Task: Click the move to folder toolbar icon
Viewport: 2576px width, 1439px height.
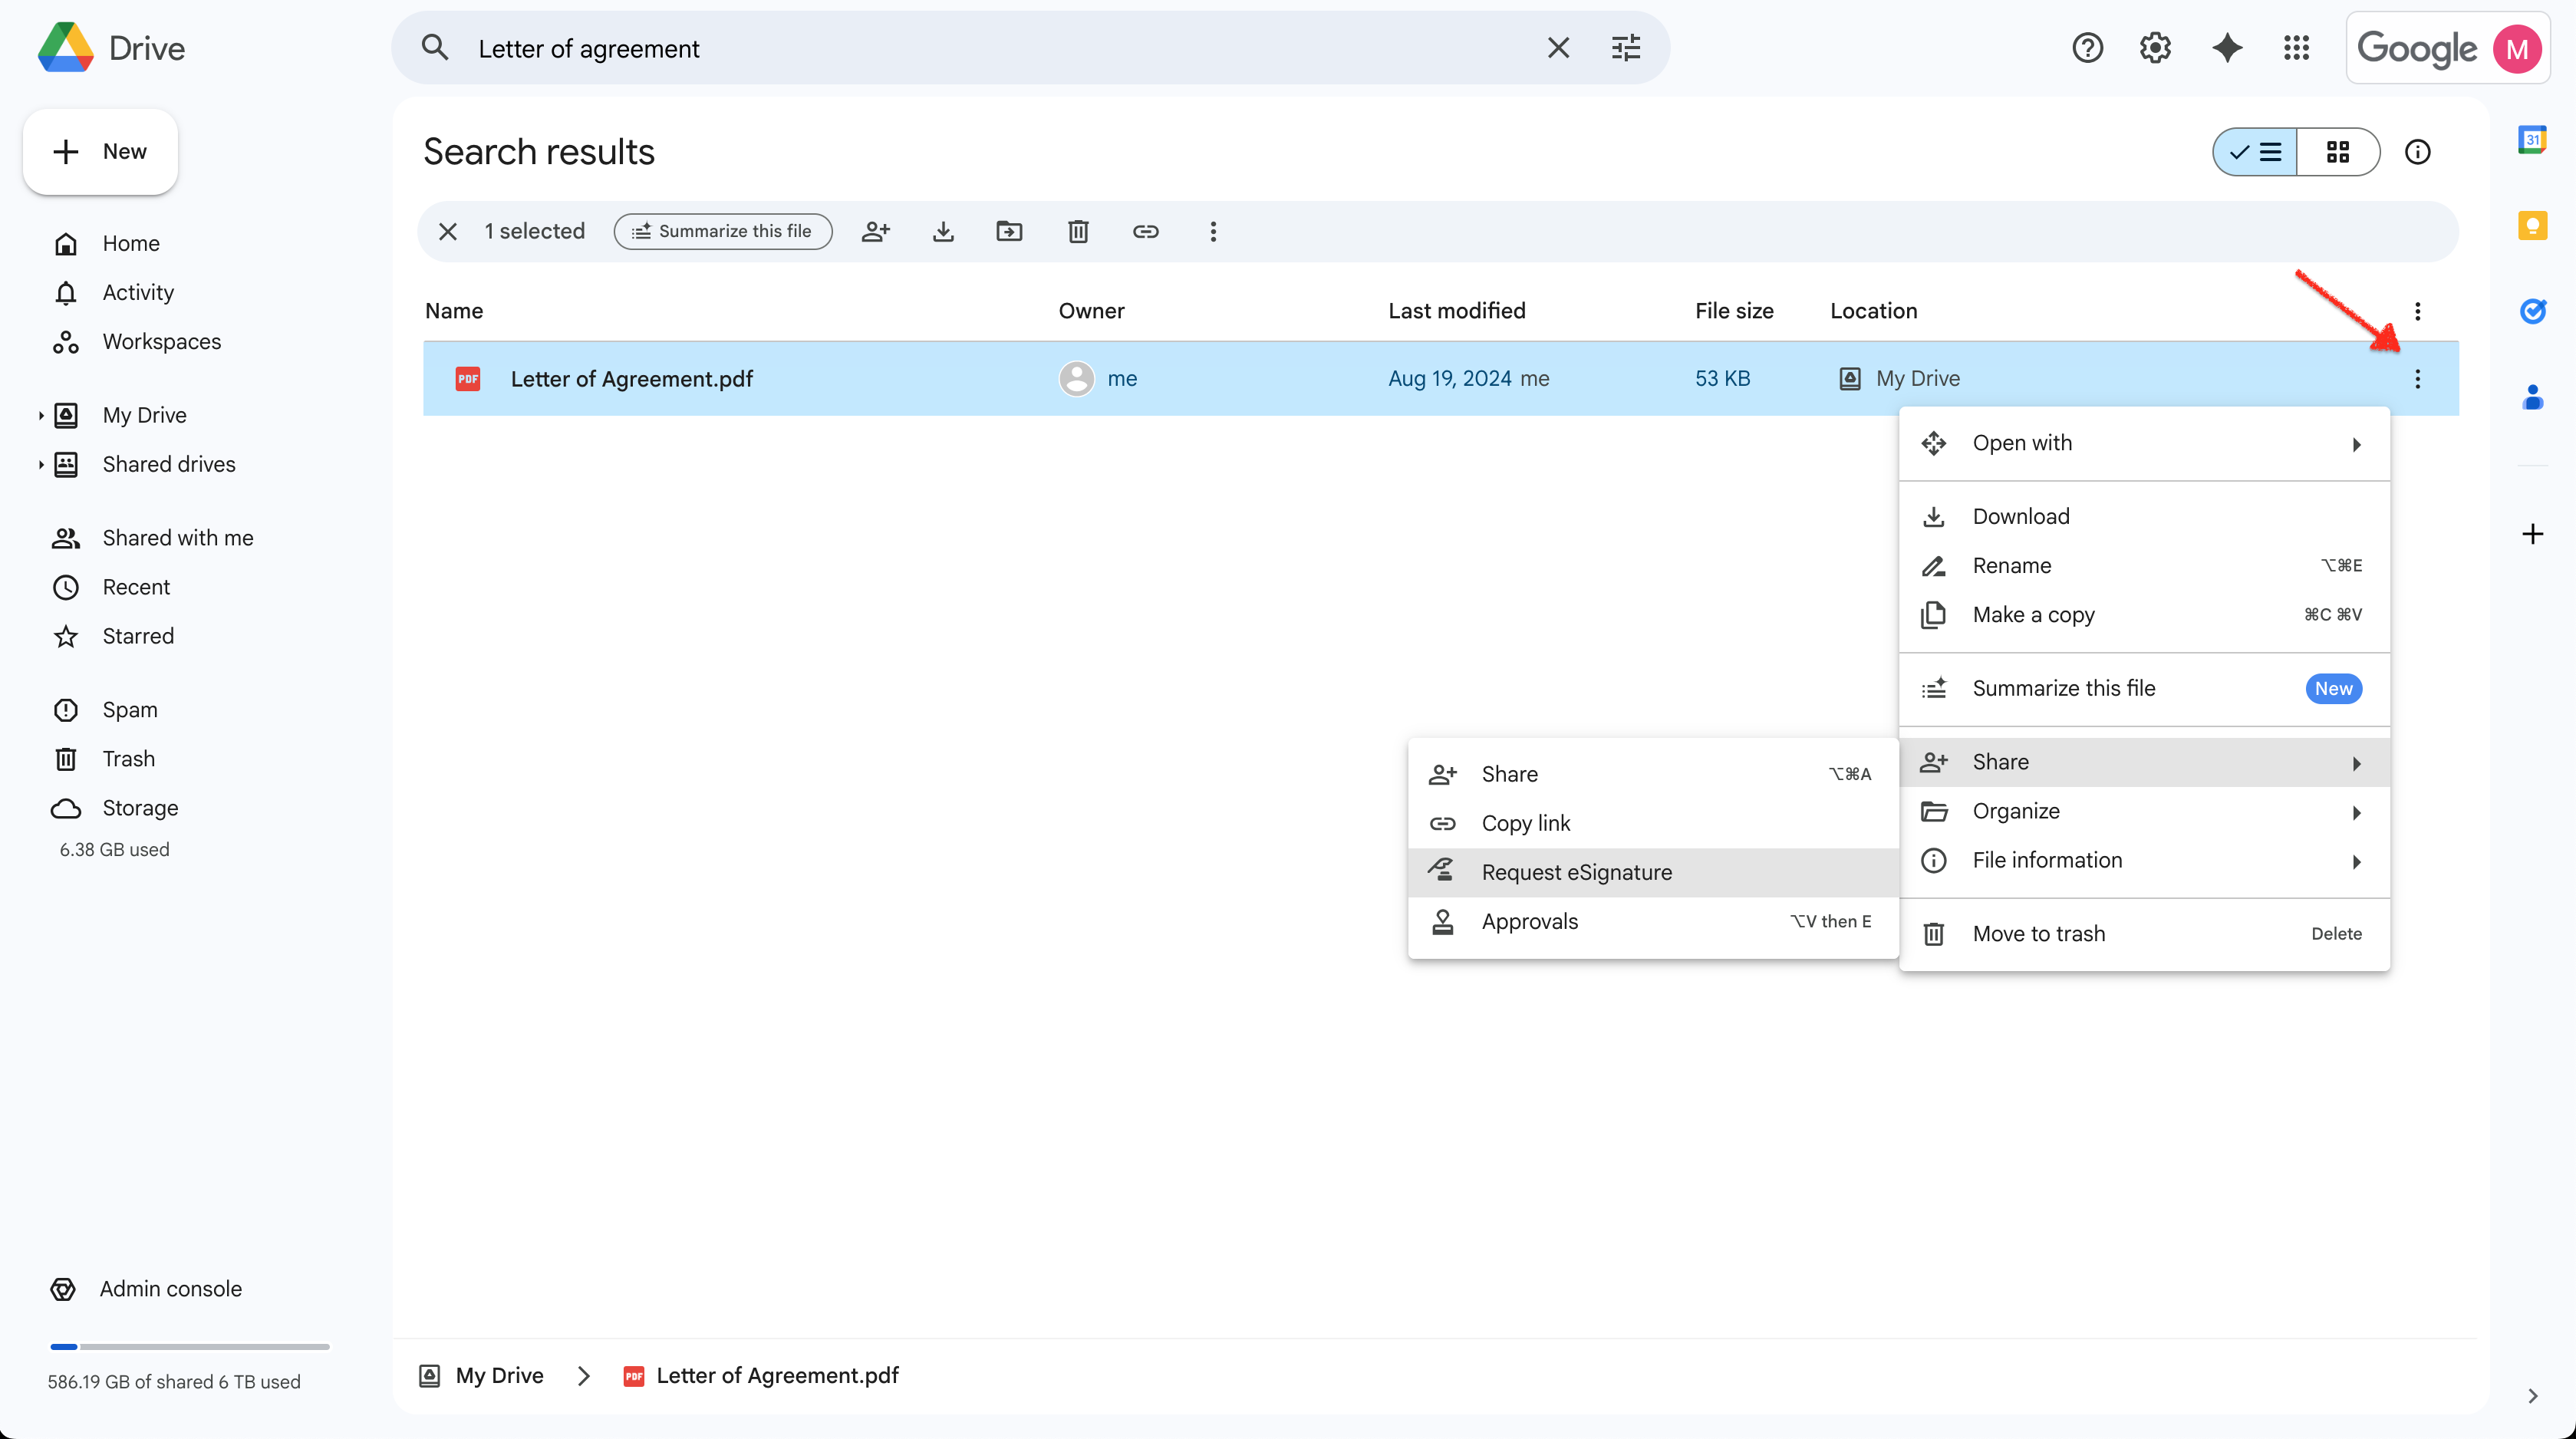Action: coord(1009,232)
